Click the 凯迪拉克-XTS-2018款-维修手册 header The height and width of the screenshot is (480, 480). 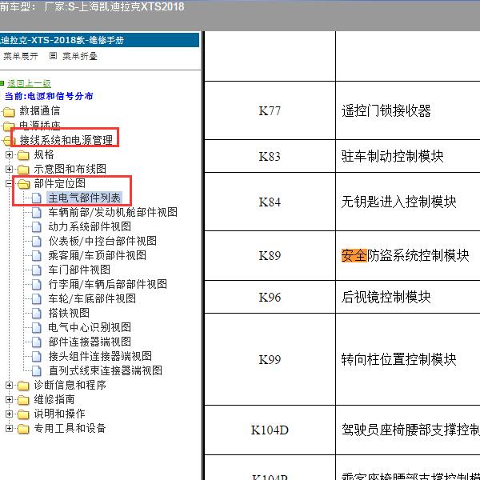tap(99, 40)
